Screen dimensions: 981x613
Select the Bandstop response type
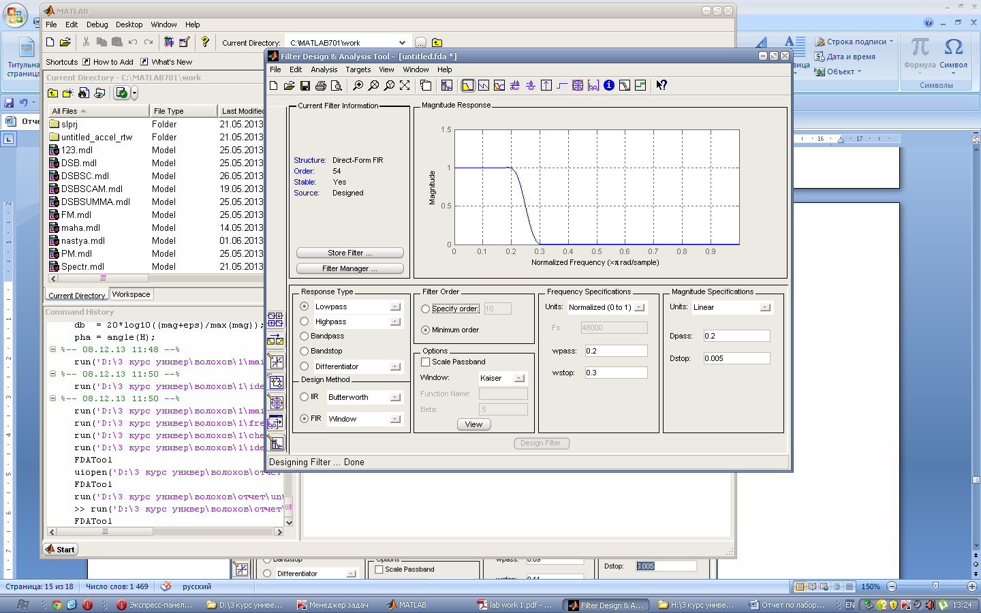[305, 351]
